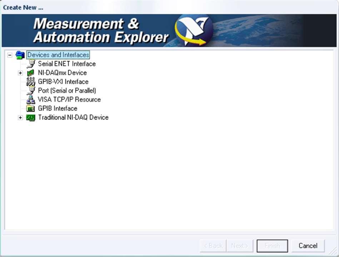Screen dimensions: 339x257
Task: Click the Port (Serial or Parallel) connector icon
Action: pyautogui.click(x=31, y=91)
